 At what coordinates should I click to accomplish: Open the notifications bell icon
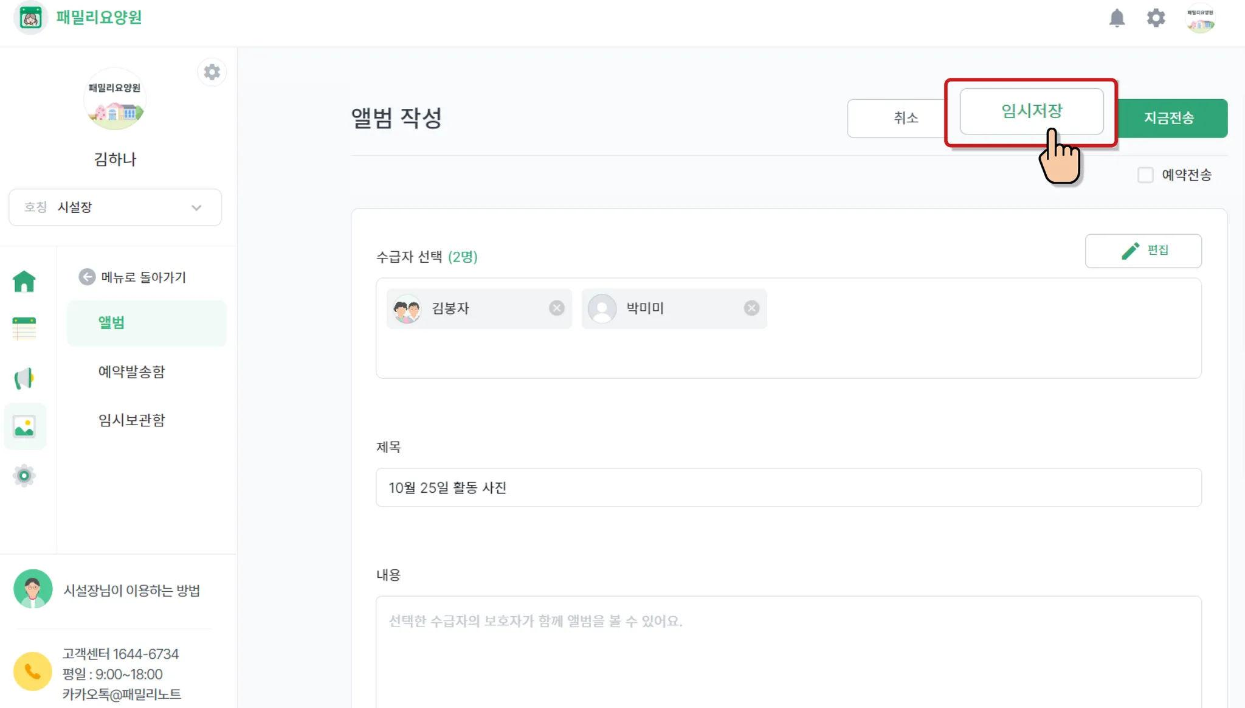[x=1117, y=18]
